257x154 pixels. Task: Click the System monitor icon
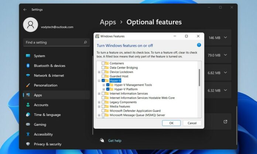click(28, 56)
